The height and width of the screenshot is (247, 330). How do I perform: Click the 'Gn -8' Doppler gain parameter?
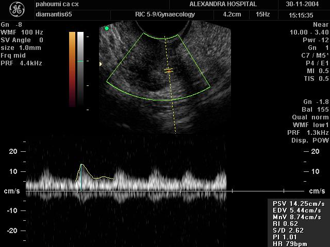(11, 25)
